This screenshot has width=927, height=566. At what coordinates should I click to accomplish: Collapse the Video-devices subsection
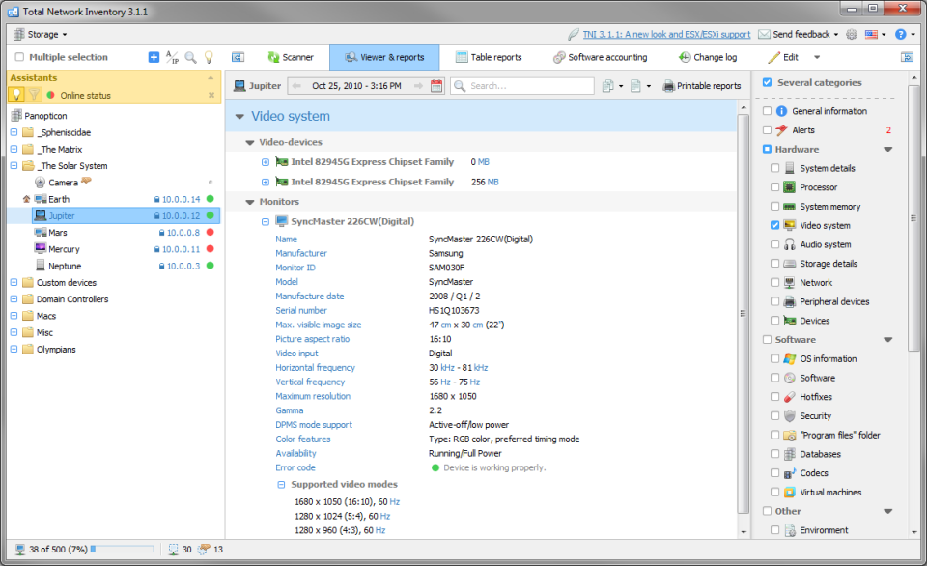pyautogui.click(x=249, y=143)
